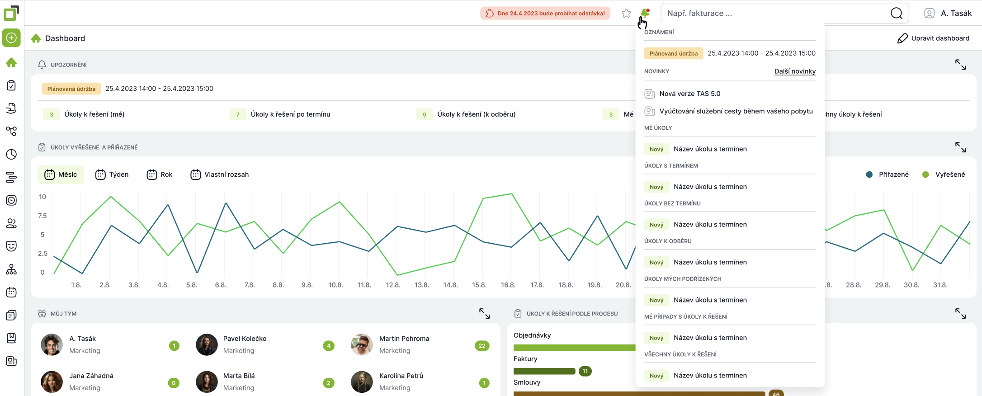Click the search field Např. fakturace
The height and width of the screenshot is (396, 982).
[773, 14]
